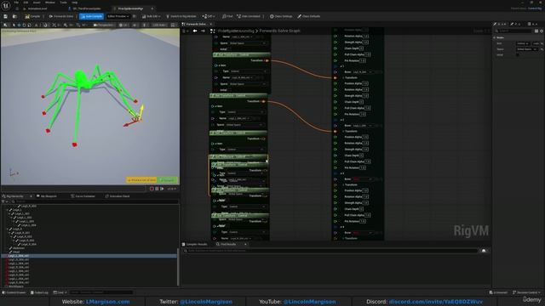The image size is (545, 306).
Task: Click the Rig Hierarchy search field
Action: coord(94,201)
